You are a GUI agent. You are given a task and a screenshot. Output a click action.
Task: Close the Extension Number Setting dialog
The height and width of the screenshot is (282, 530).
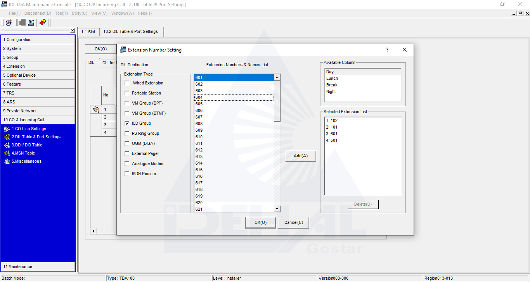[405, 50]
